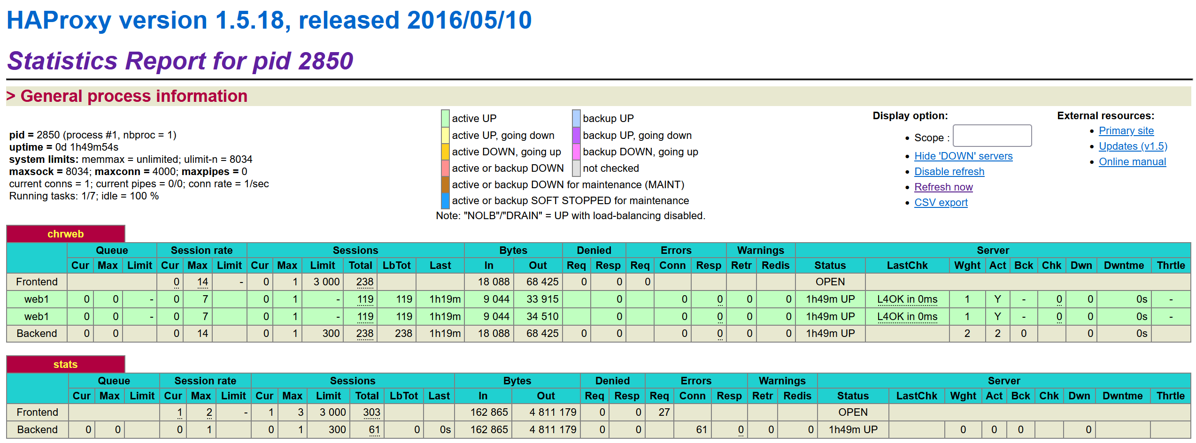
Task: Click 'L4OK in 0ms' in the 34 510 row
Action: 907,316
